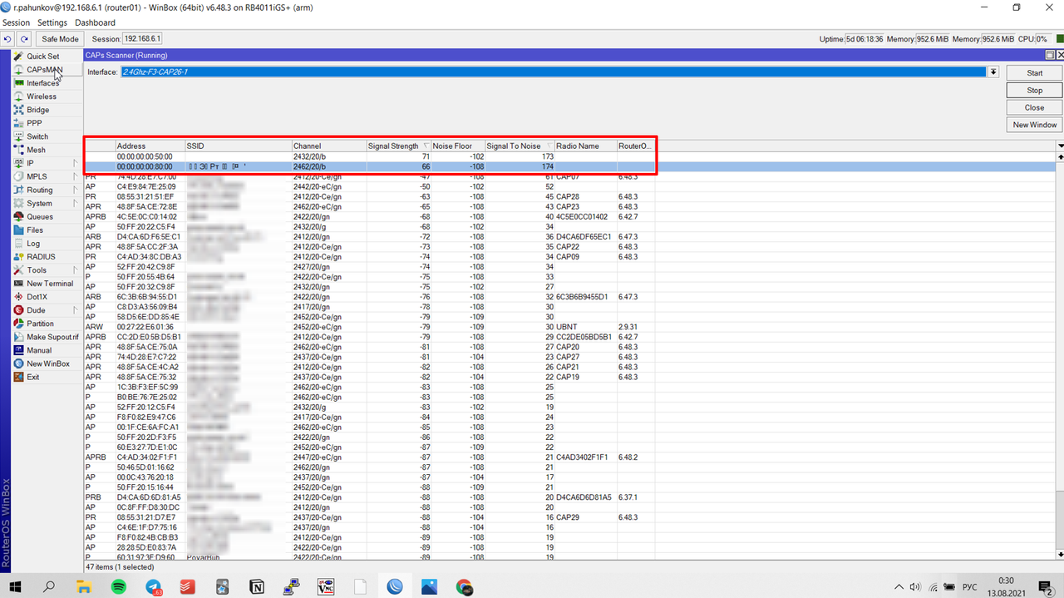Click the Session address field 192.168.6.1

pyautogui.click(x=142, y=39)
